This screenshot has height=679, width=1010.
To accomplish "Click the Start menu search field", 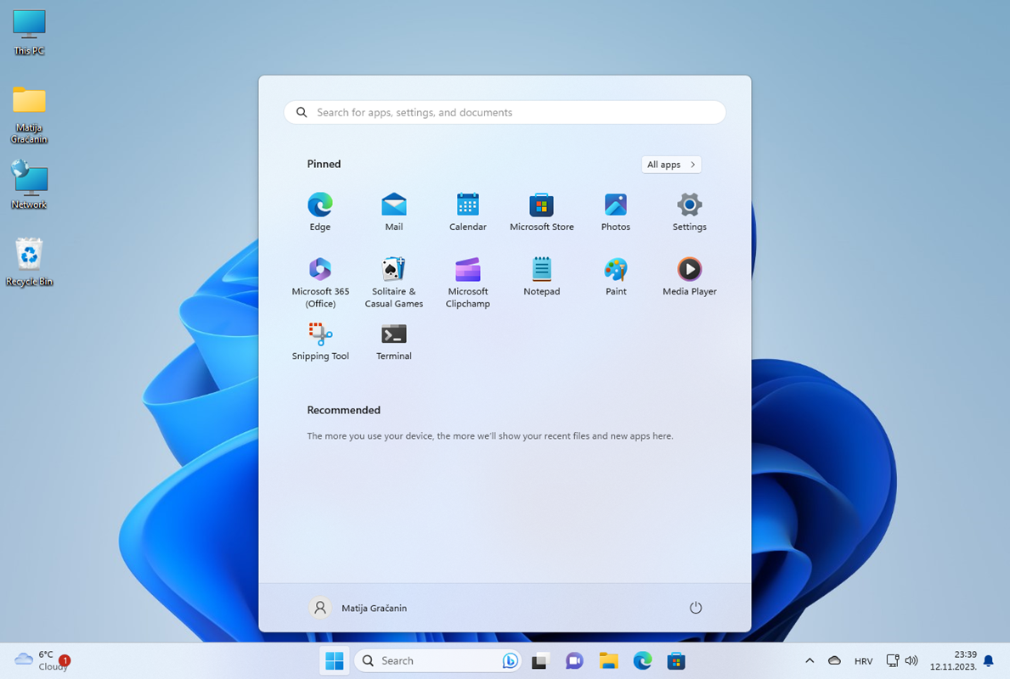I will pyautogui.click(x=505, y=112).
